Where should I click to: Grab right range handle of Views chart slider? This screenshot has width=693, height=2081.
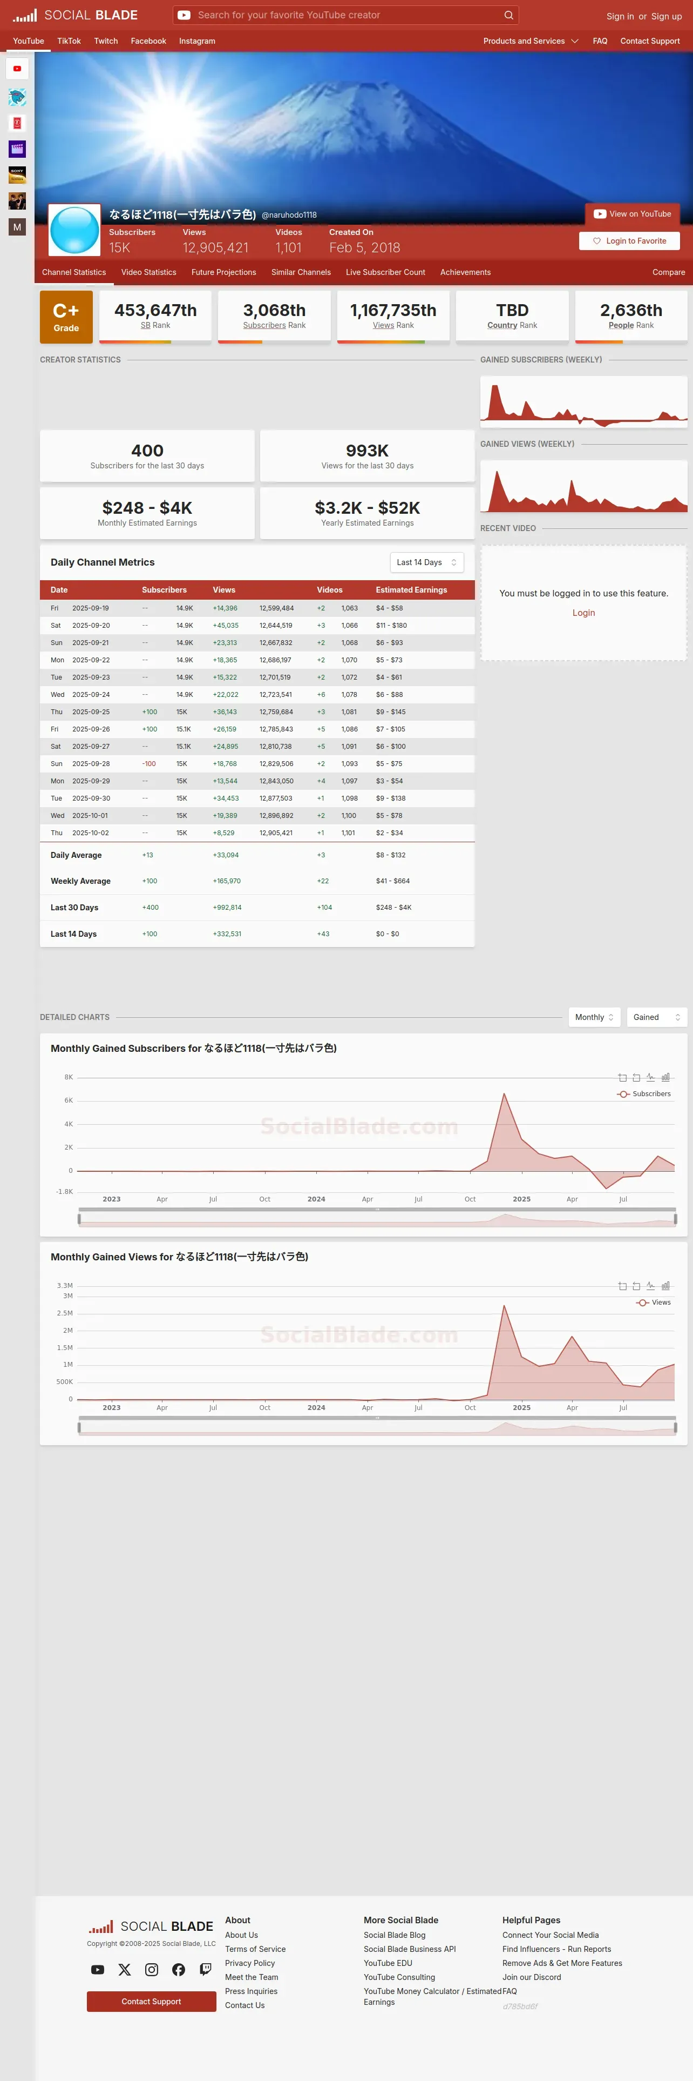[x=675, y=1427]
